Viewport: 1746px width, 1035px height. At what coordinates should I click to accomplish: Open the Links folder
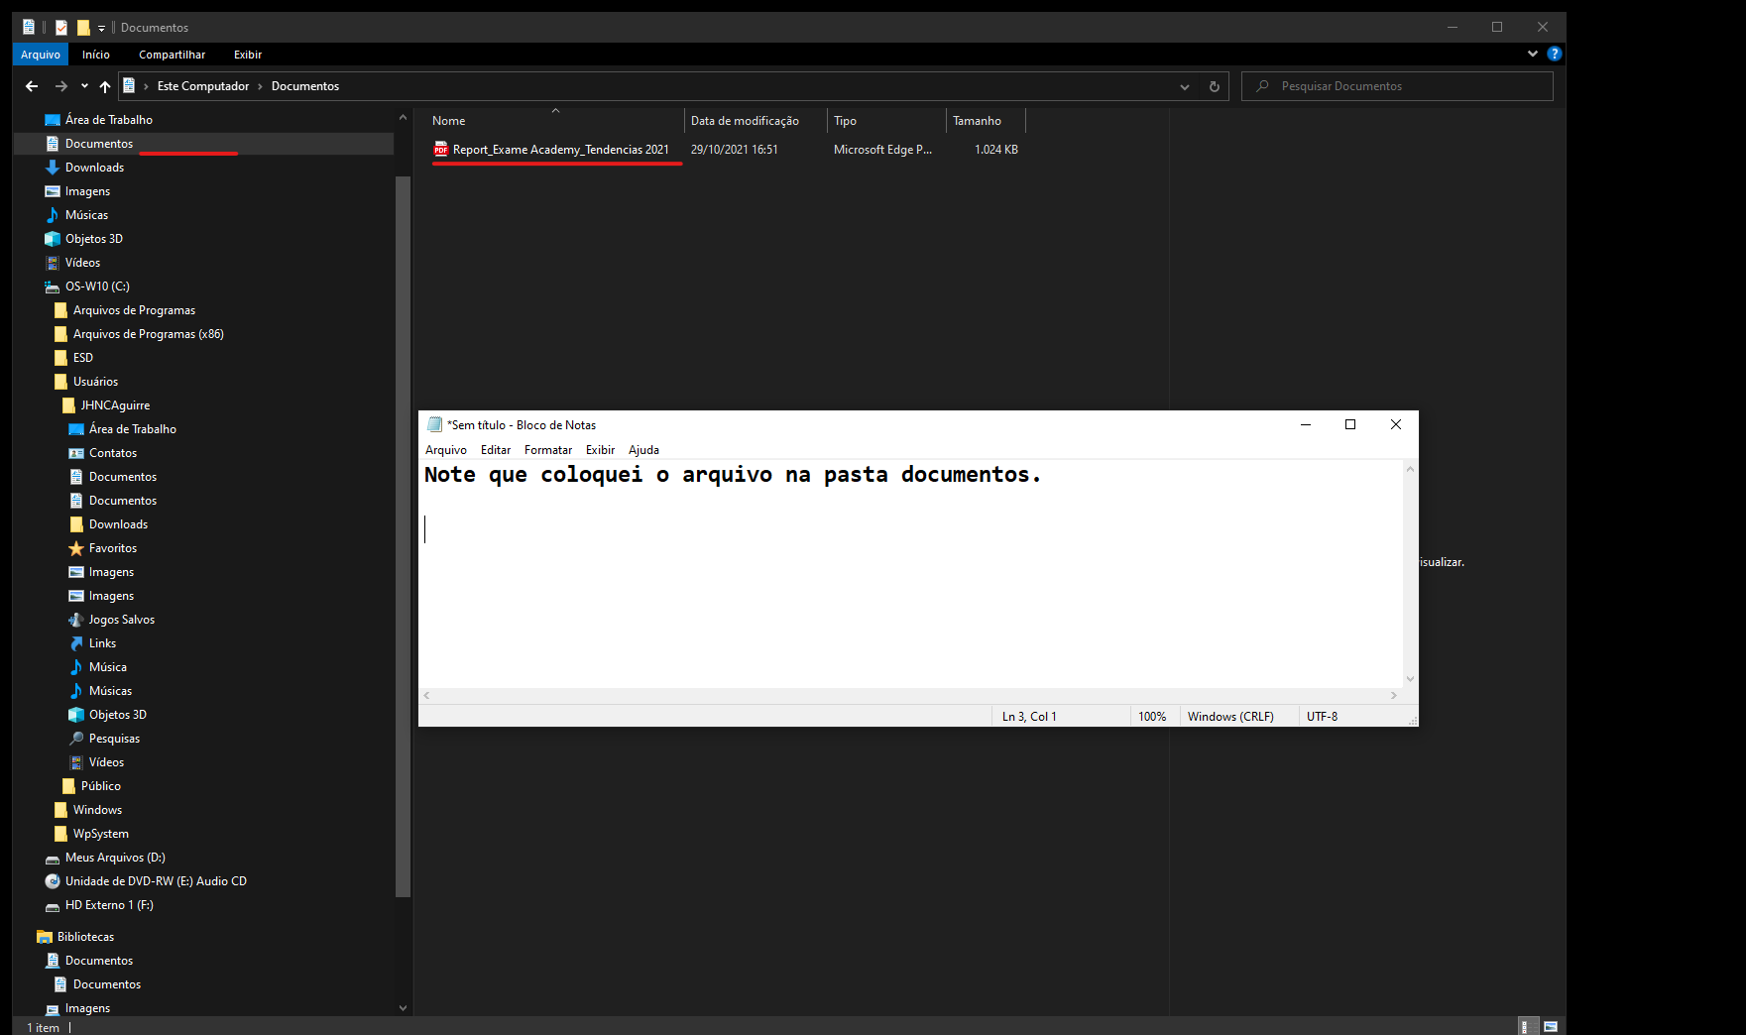click(x=102, y=643)
